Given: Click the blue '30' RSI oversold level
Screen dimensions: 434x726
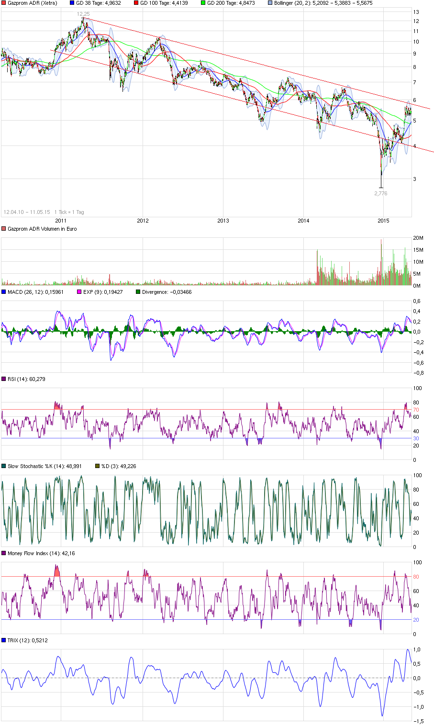Looking at the screenshot, I should point(416,438).
